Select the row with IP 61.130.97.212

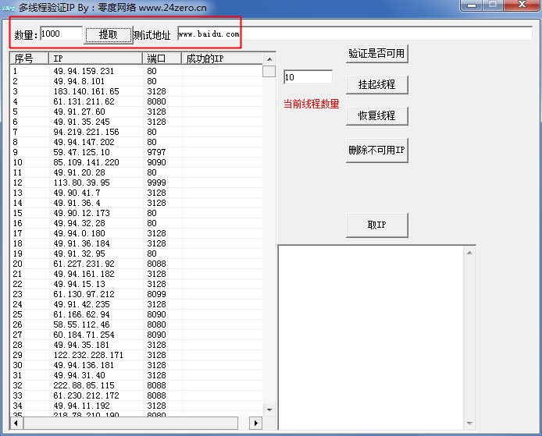(x=136, y=294)
